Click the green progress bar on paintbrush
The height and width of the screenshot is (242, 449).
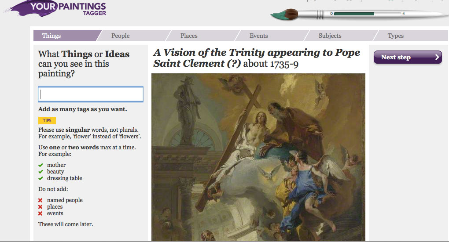[x=354, y=14]
